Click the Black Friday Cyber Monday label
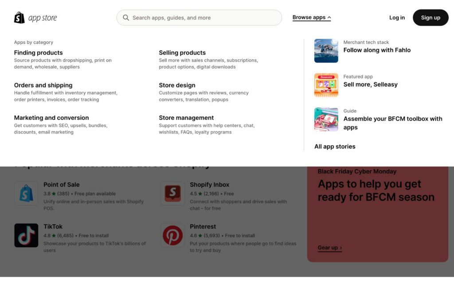This screenshot has height=283, width=454. pos(357,171)
